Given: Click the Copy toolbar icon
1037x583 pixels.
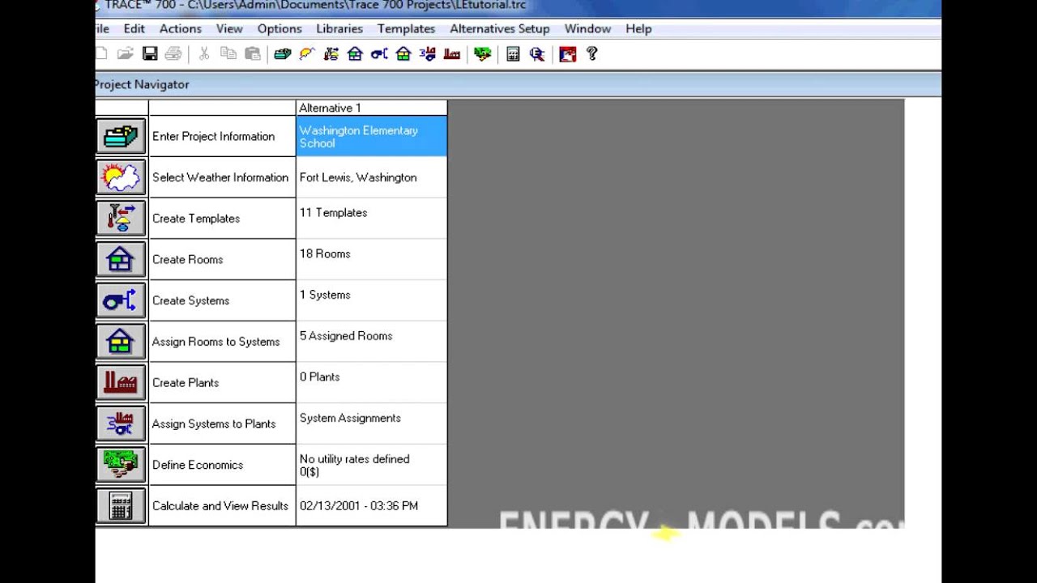Looking at the screenshot, I should pyautogui.click(x=228, y=54).
